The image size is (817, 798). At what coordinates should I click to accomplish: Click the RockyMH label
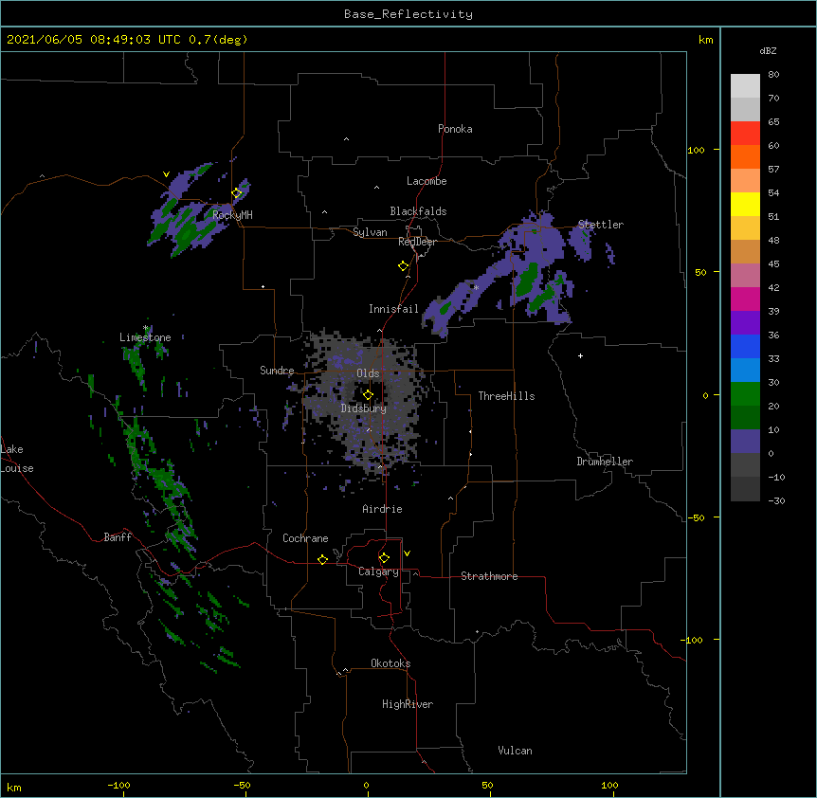(232, 214)
